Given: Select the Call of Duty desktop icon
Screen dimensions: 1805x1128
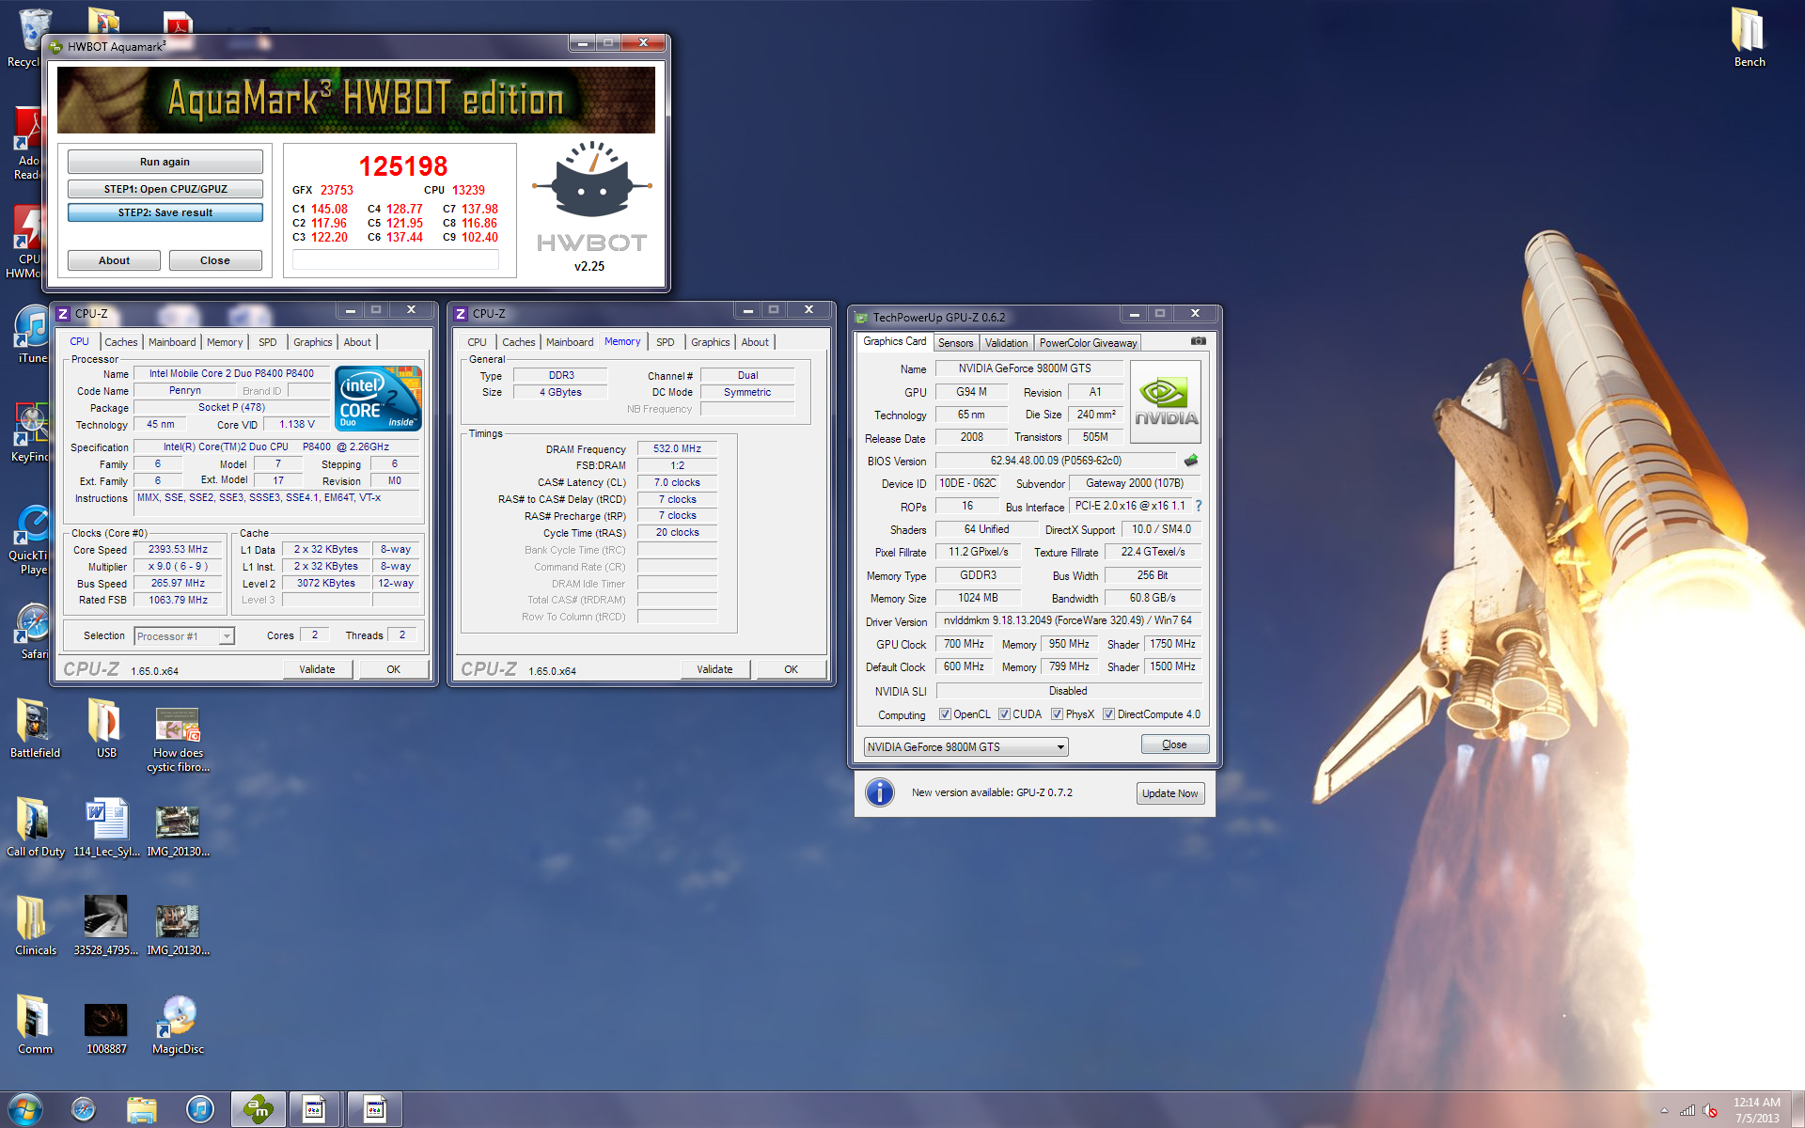Looking at the screenshot, I should [x=35, y=827].
